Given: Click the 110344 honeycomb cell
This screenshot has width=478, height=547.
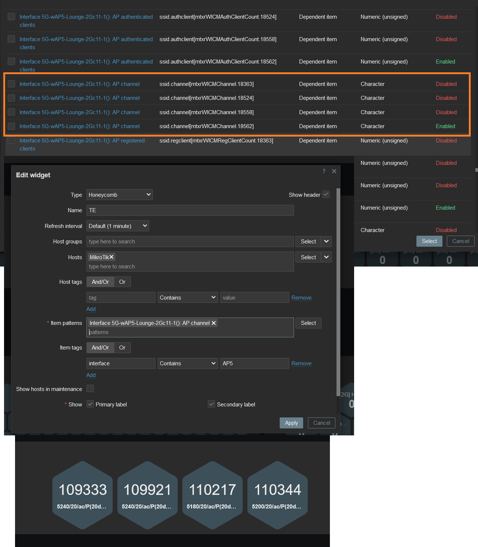Looking at the screenshot, I should pyautogui.click(x=277, y=495).
